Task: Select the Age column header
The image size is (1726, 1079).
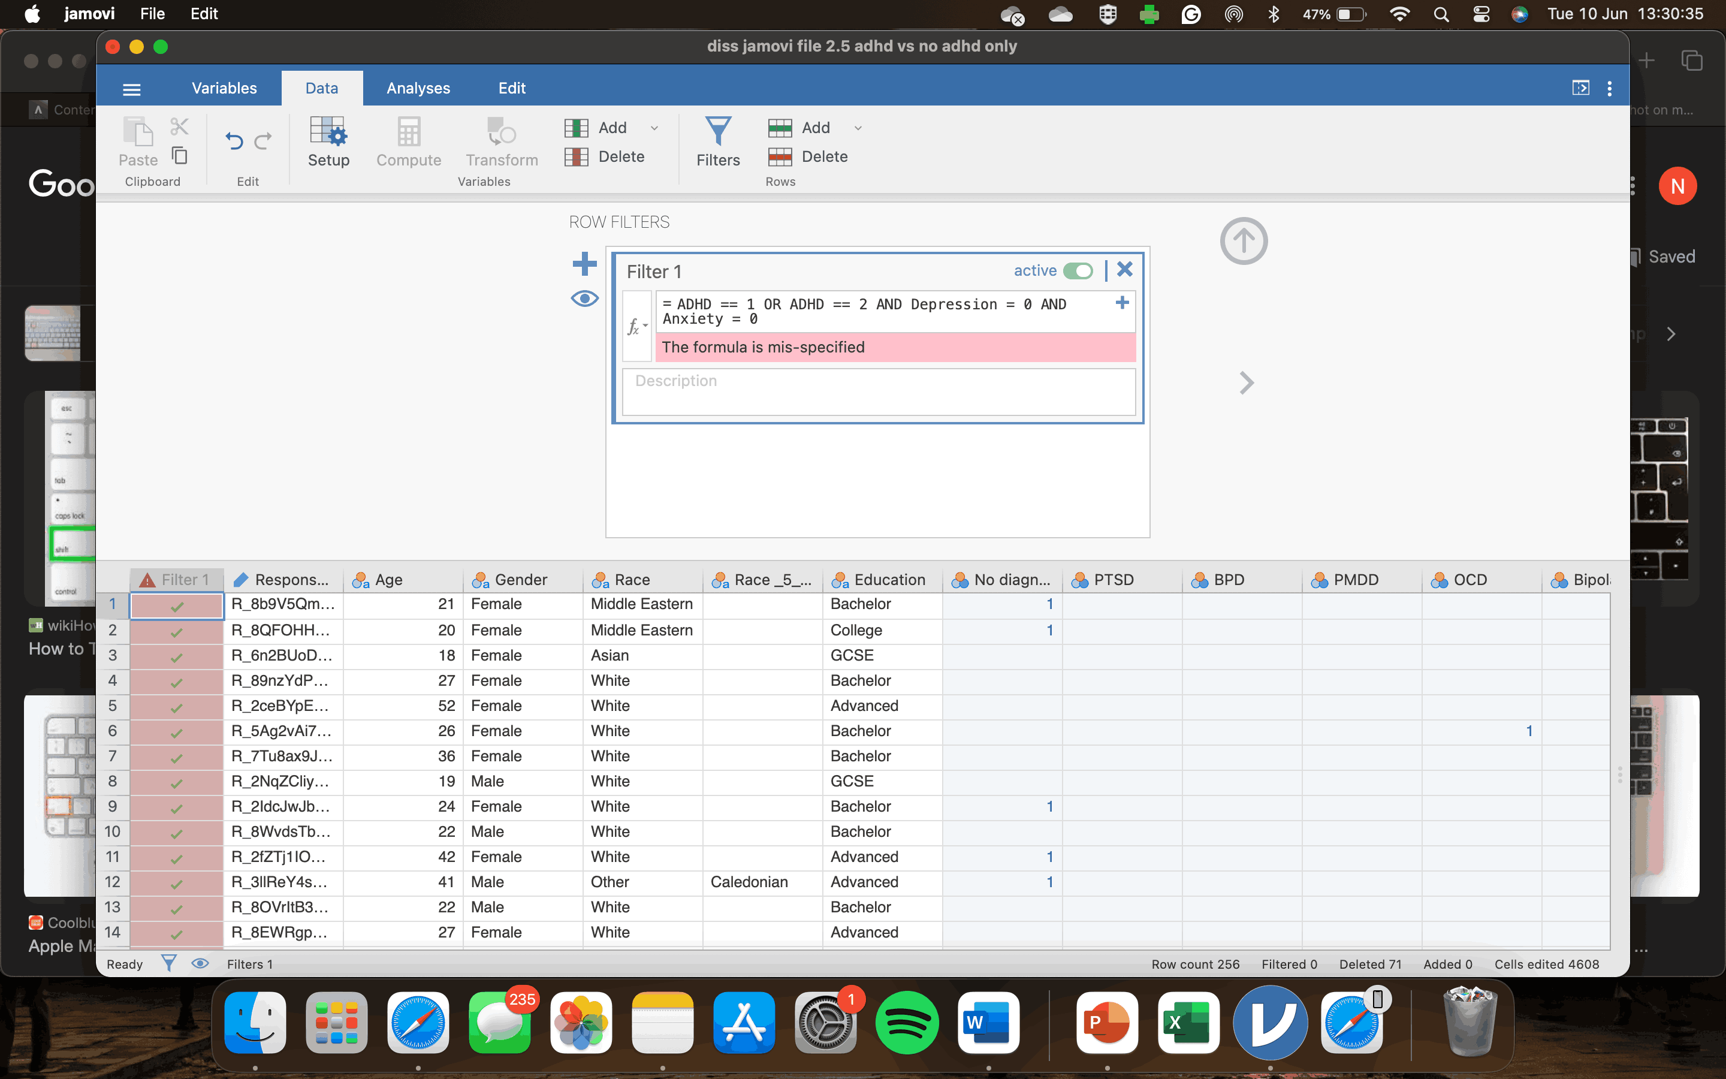Action: [403, 580]
